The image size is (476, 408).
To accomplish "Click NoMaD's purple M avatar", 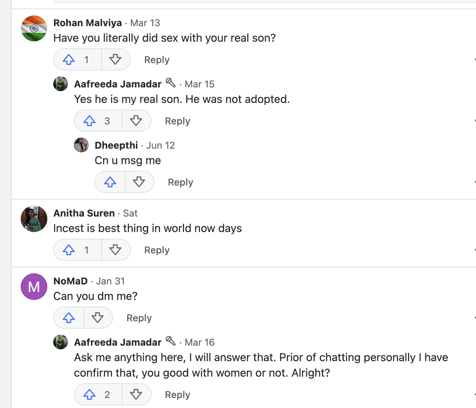I will coord(34,287).
